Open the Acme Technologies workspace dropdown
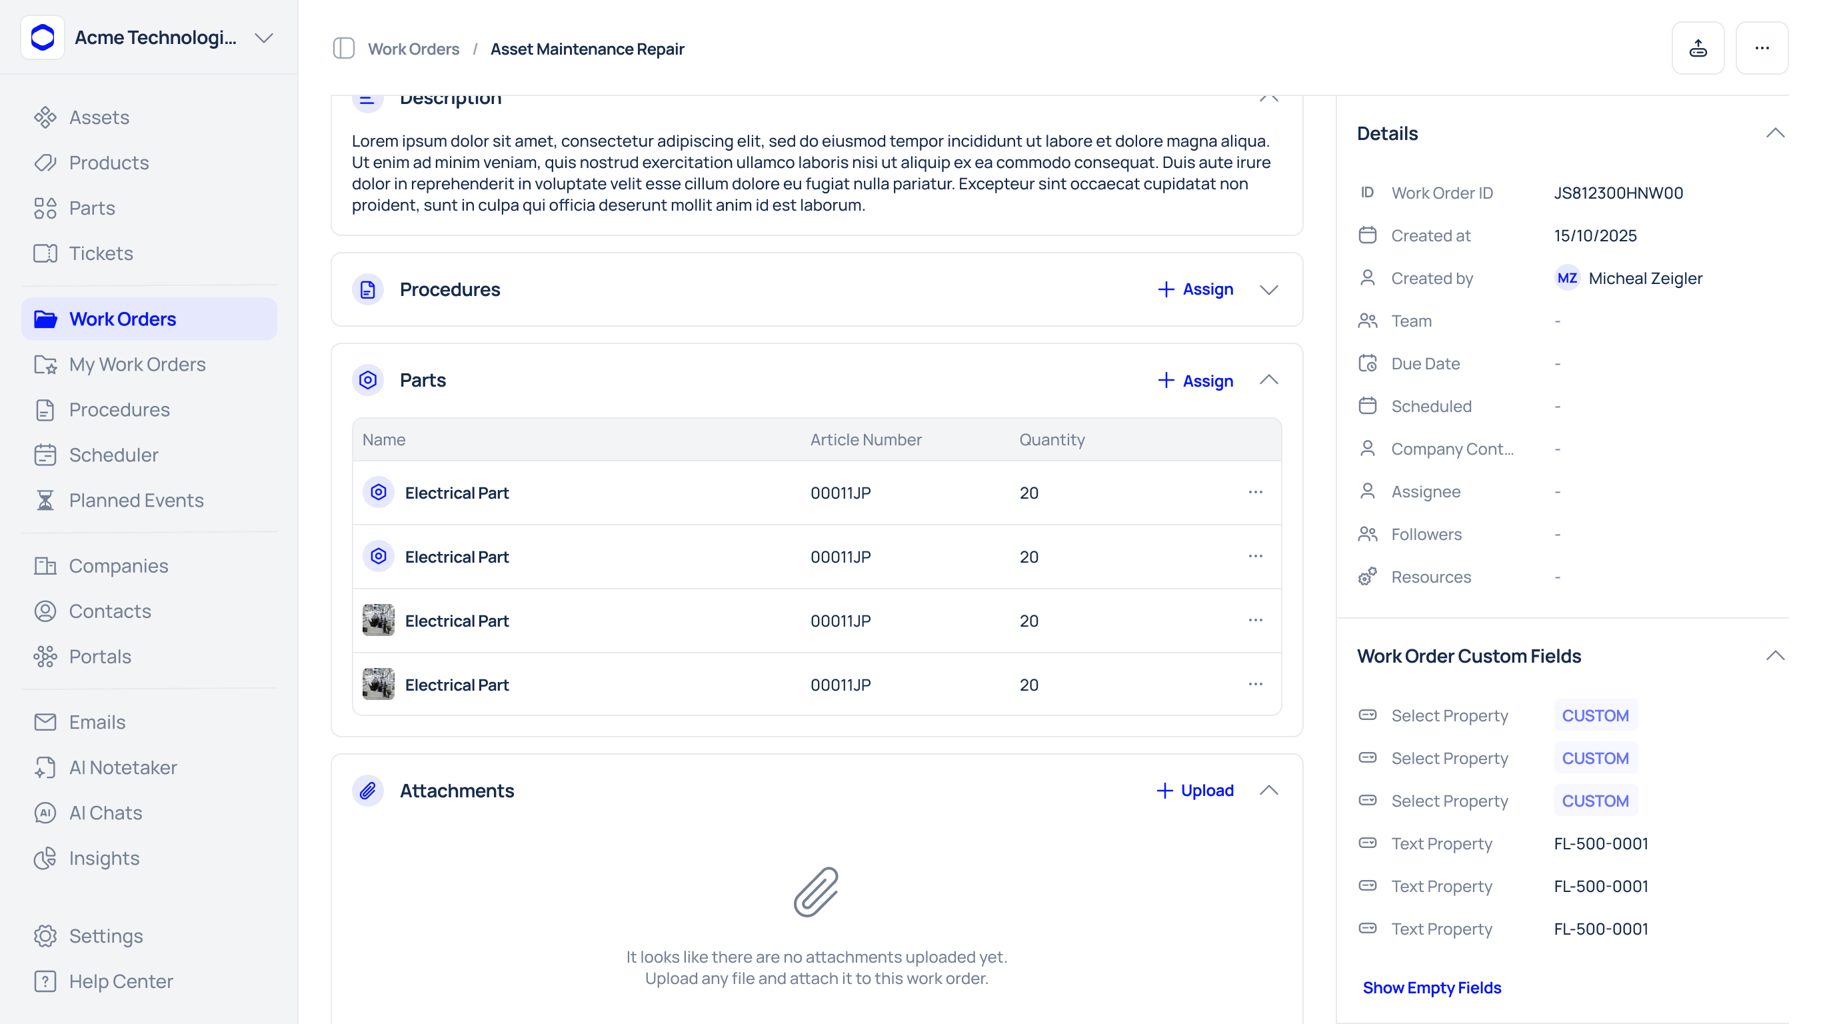Screen dimensions: 1821x1024 coord(264,37)
